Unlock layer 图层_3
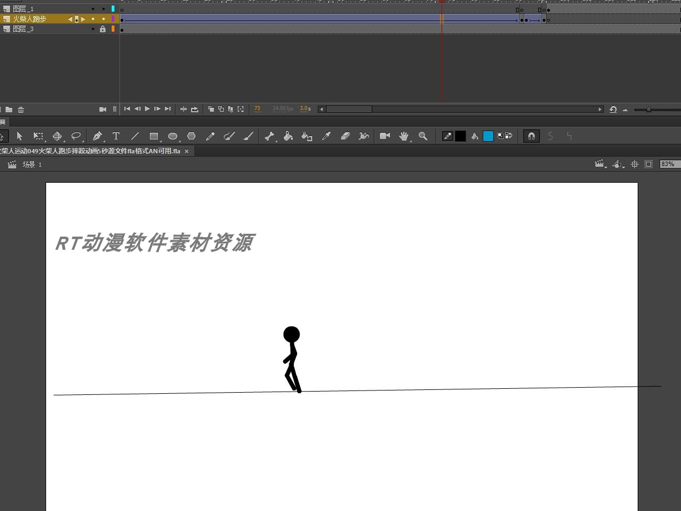The width and height of the screenshot is (681, 511). tap(103, 28)
